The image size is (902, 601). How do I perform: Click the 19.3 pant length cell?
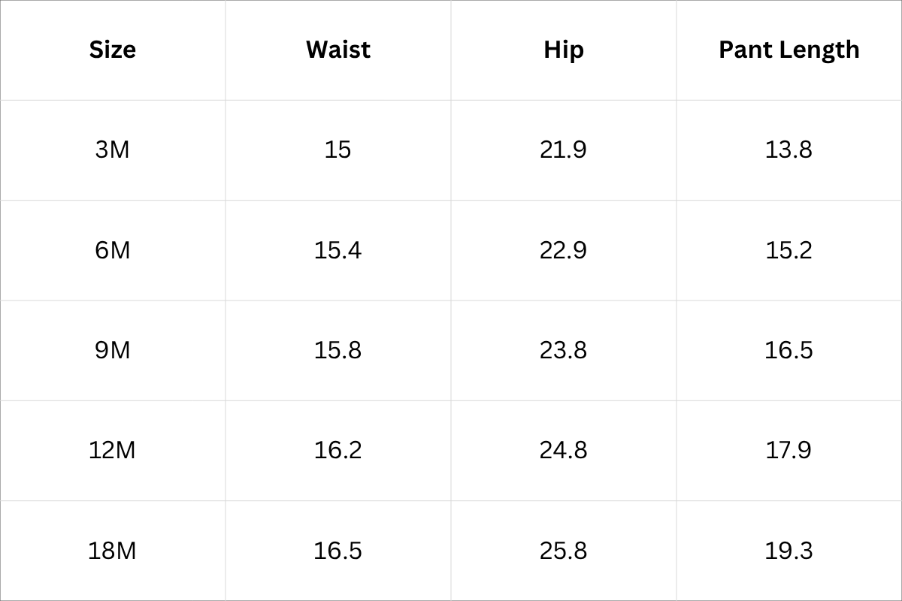(788, 551)
